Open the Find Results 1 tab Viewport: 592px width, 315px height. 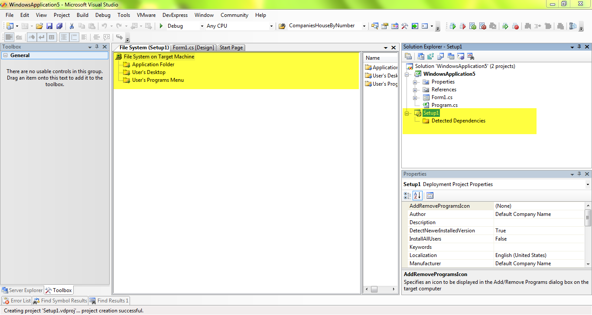click(x=109, y=301)
